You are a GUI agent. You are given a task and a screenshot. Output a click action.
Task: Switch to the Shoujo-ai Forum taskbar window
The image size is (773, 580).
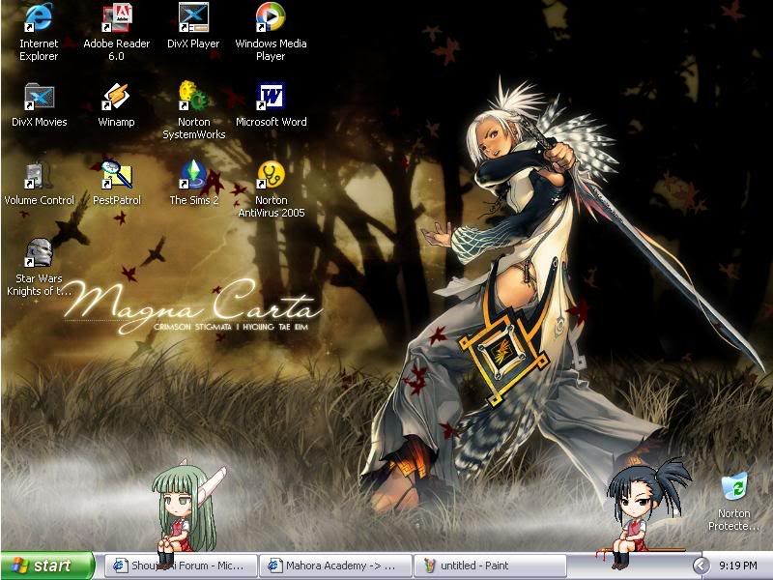(181, 565)
